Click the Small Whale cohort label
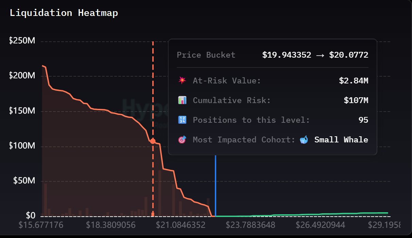Screen dimensions: 412x238 tap(341, 140)
